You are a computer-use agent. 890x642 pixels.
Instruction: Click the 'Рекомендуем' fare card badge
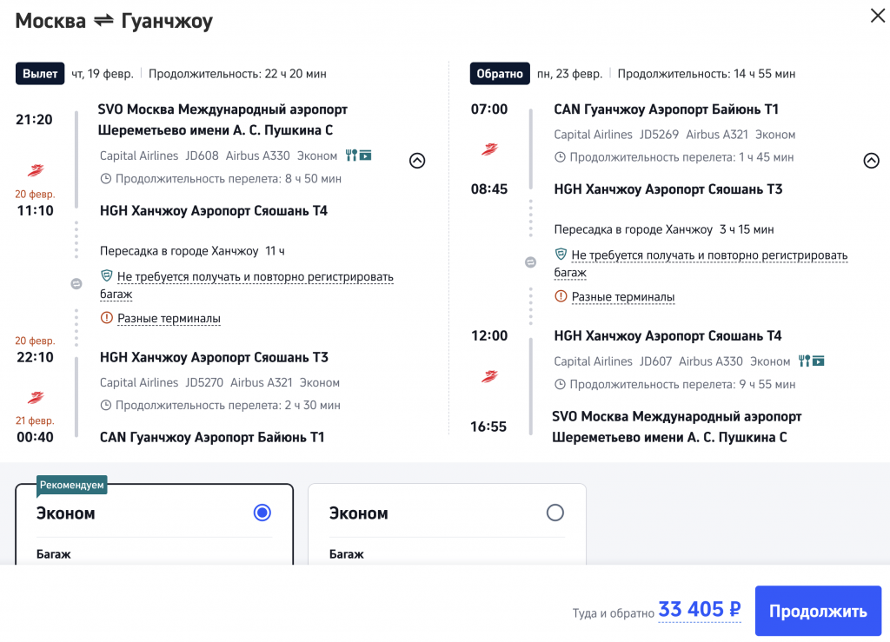pos(71,486)
